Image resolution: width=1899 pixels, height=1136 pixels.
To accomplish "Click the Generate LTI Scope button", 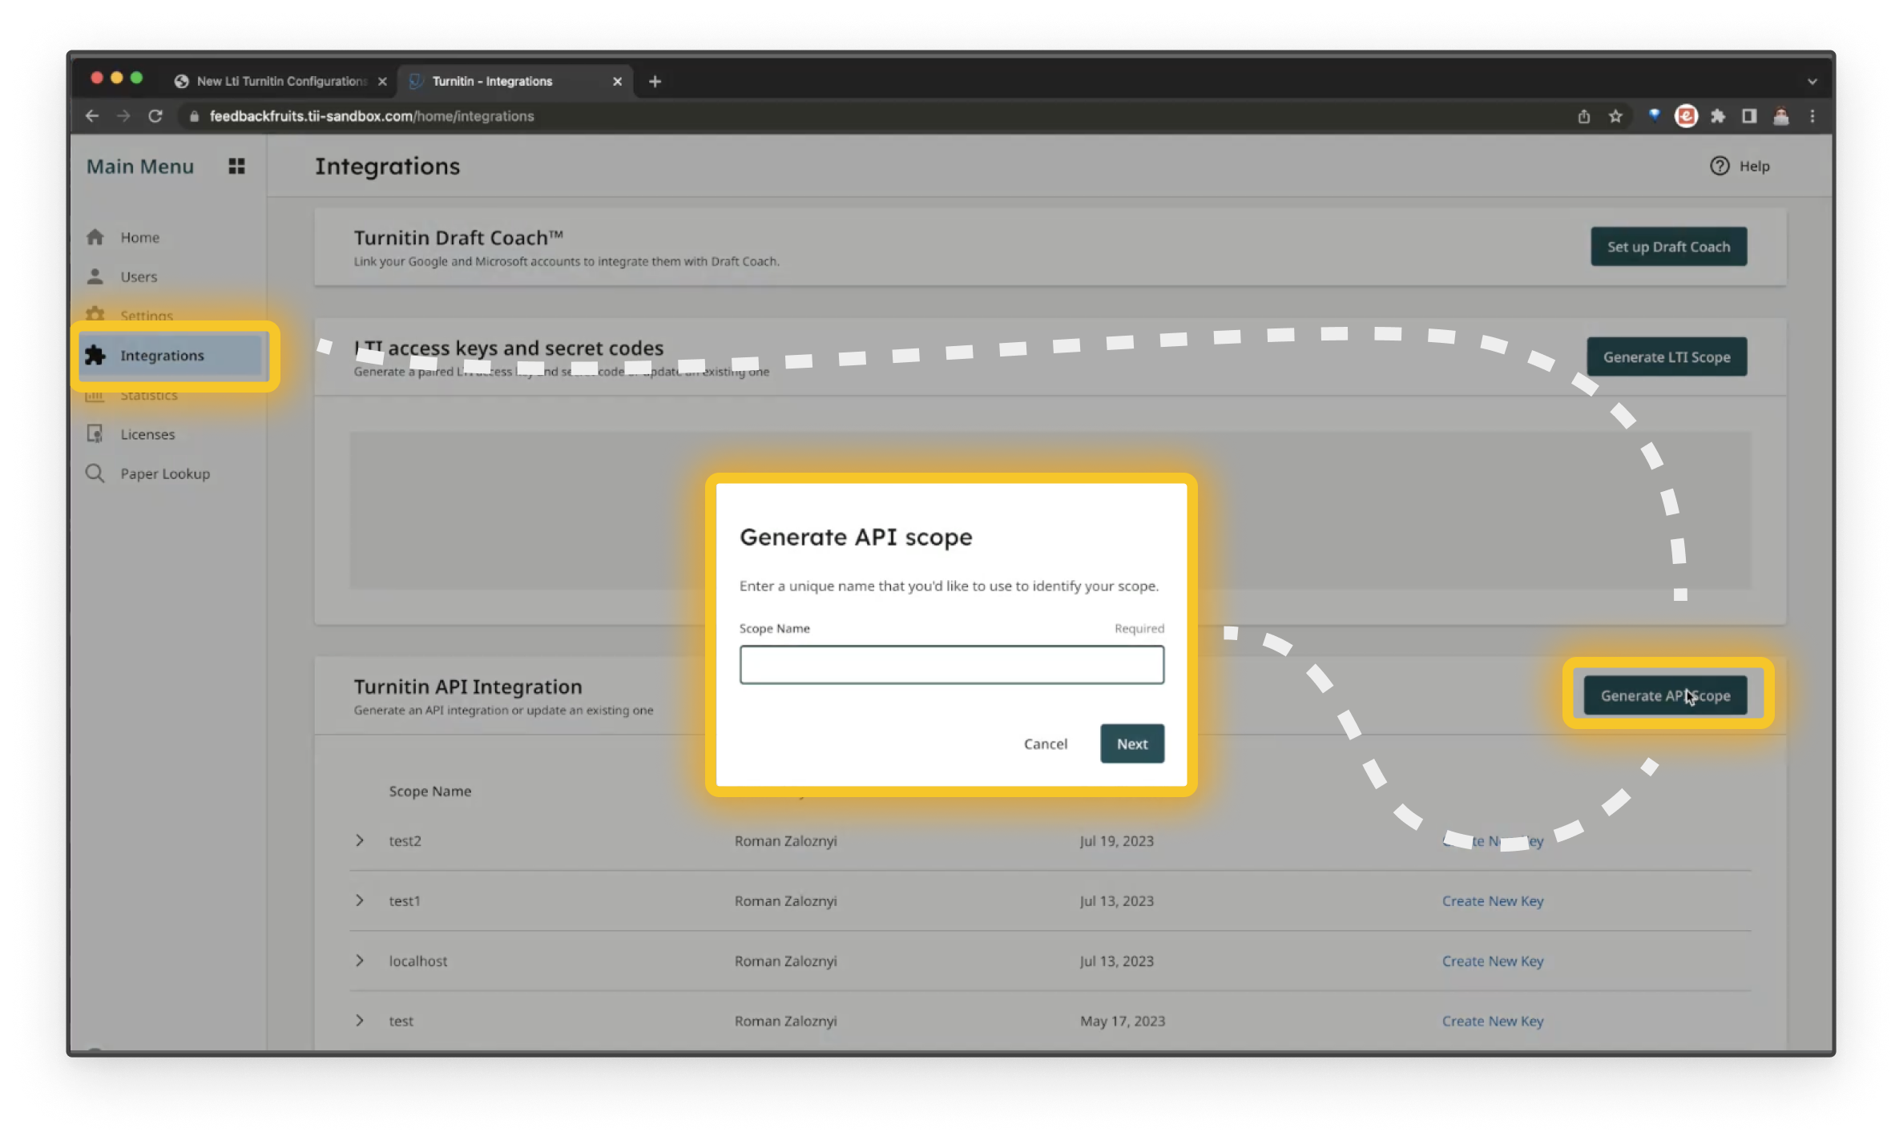I will click(x=1667, y=357).
